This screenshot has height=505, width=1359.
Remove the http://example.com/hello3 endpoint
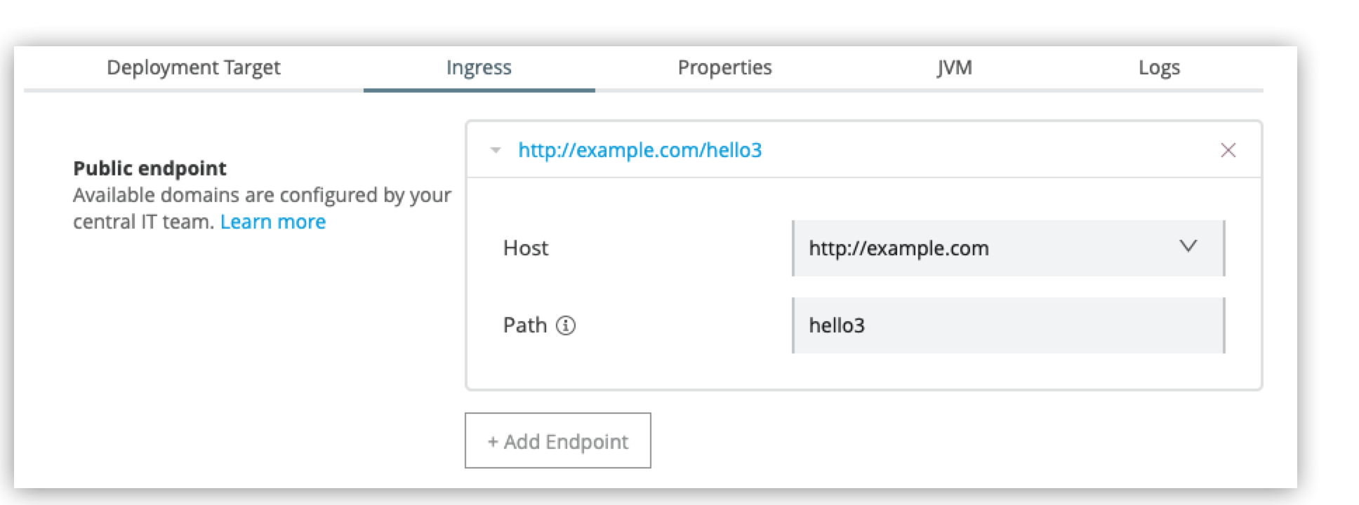coord(1229,149)
